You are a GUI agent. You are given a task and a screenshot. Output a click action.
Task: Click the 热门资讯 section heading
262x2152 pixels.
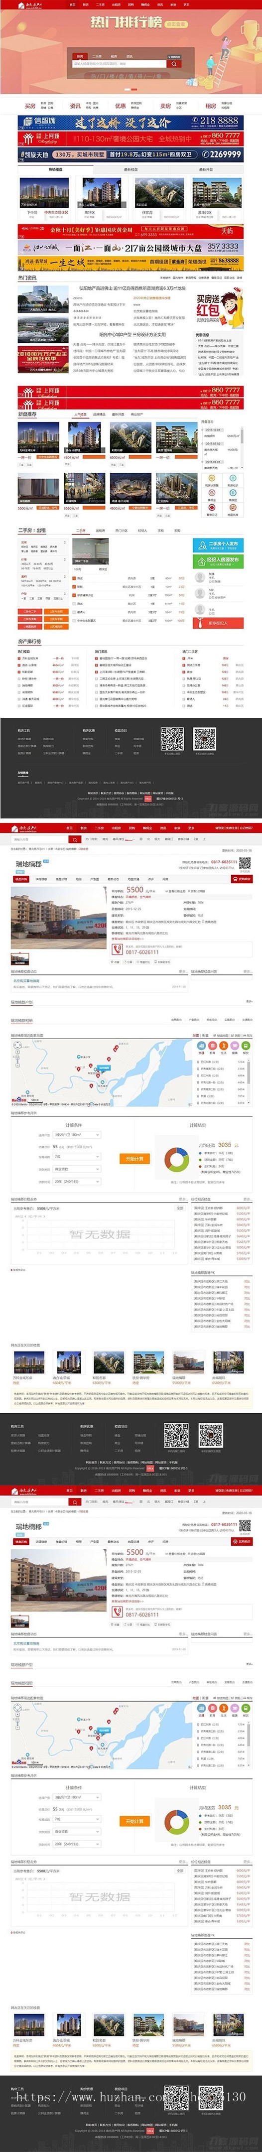tap(27, 278)
